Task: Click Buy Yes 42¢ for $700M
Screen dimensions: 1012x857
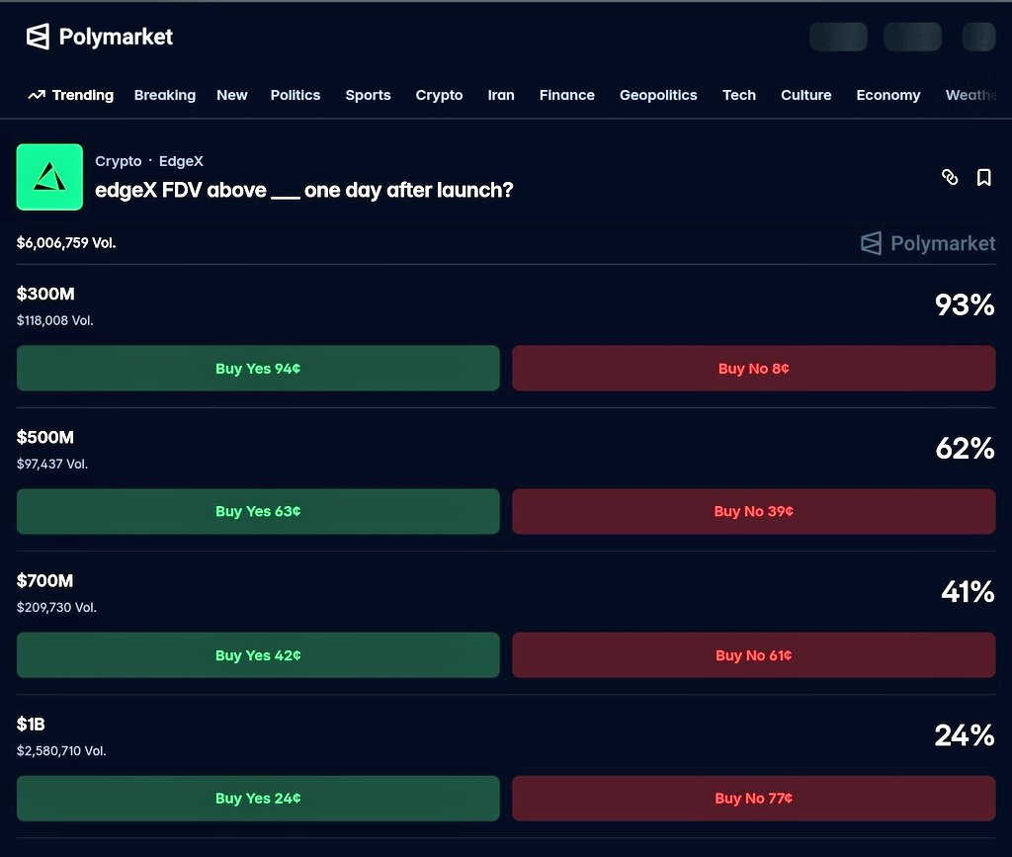Action: 258,655
